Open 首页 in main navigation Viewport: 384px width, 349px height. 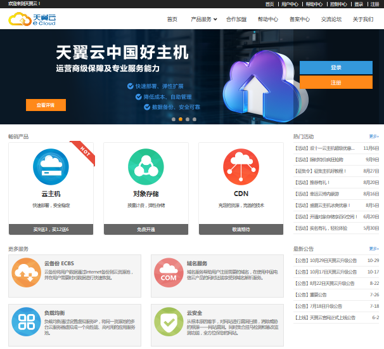[172, 19]
